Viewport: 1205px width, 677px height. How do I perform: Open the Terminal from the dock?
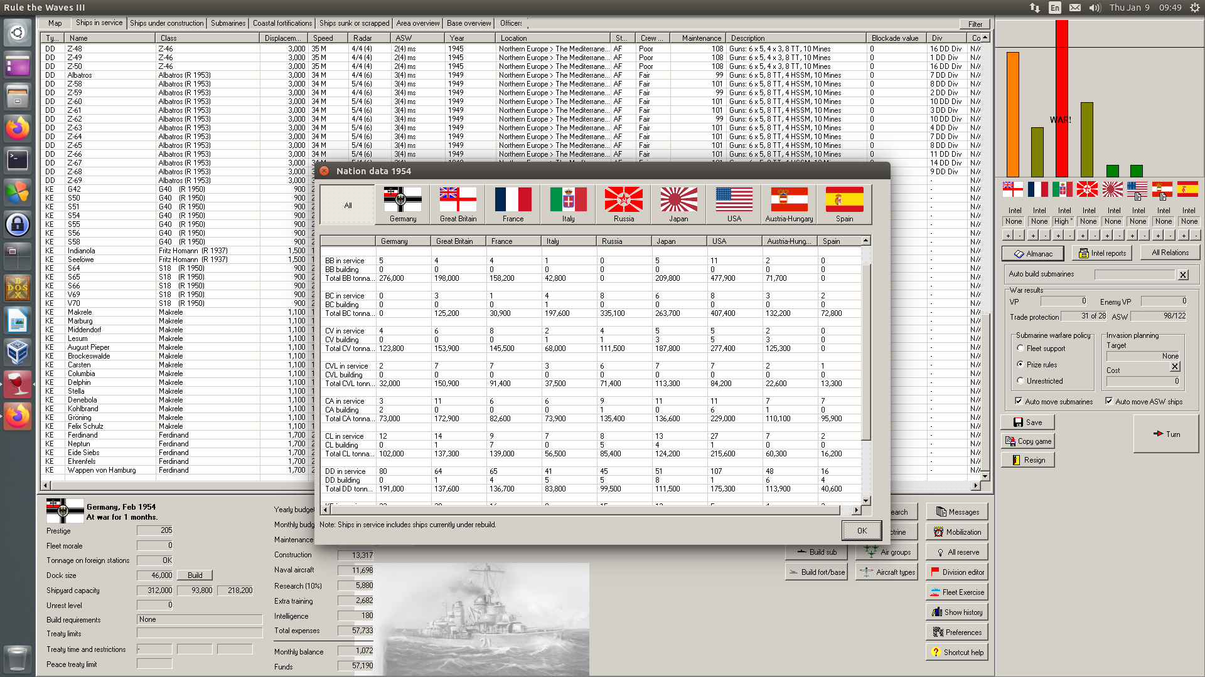coord(18,160)
